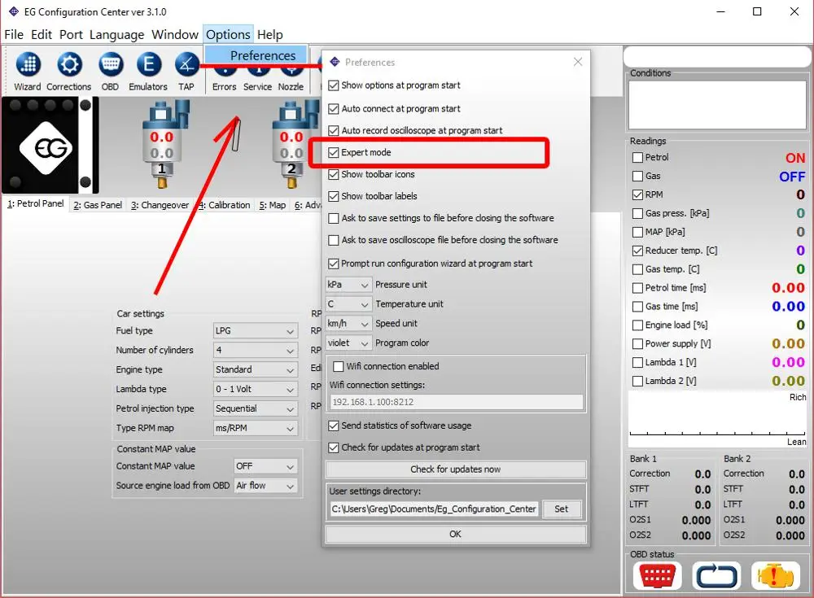Toggle Show options at program start
The image size is (814, 598).
(333, 85)
